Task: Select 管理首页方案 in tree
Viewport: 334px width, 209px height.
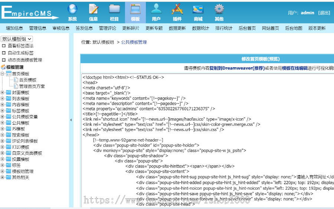Action: 32,86
